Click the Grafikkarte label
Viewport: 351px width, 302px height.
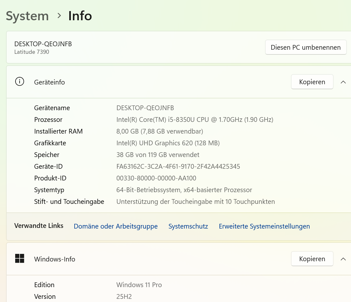pos(50,143)
